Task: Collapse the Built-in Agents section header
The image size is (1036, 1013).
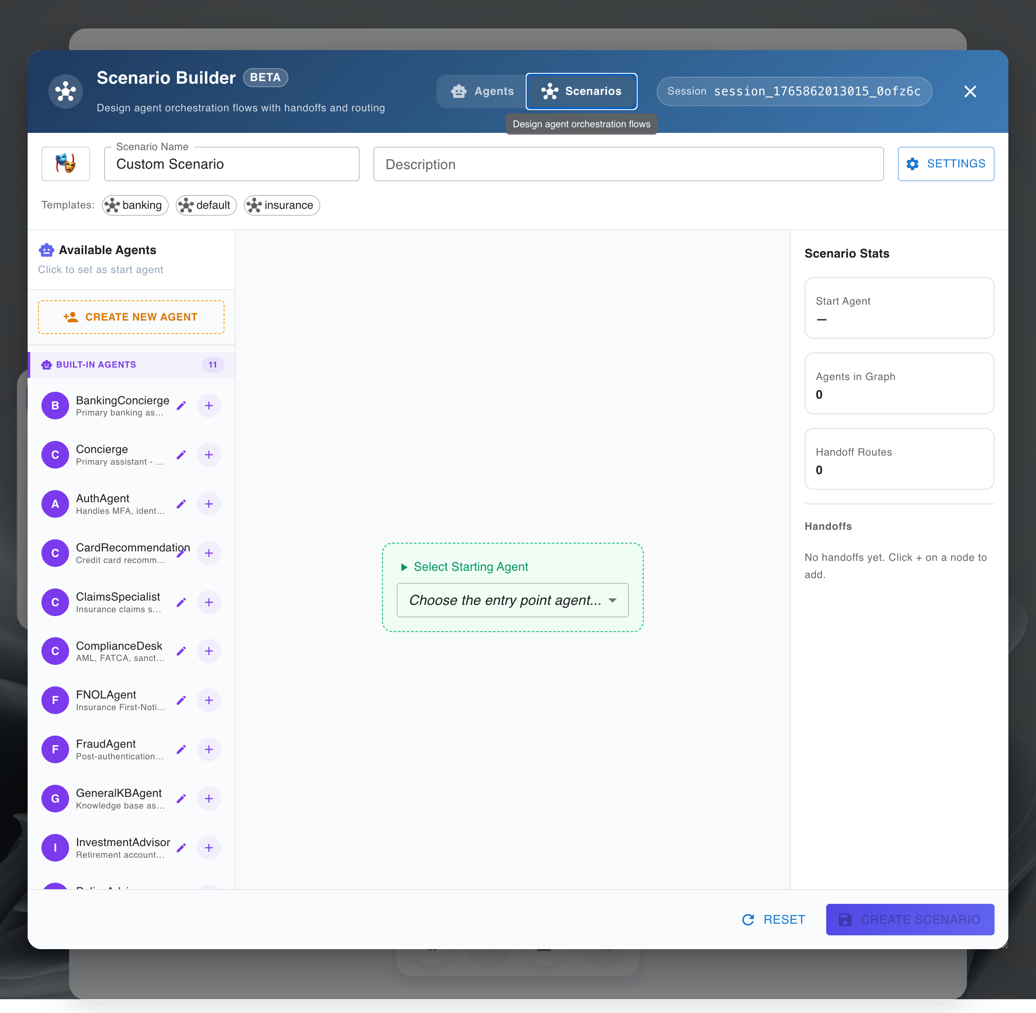Action: (132, 365)
